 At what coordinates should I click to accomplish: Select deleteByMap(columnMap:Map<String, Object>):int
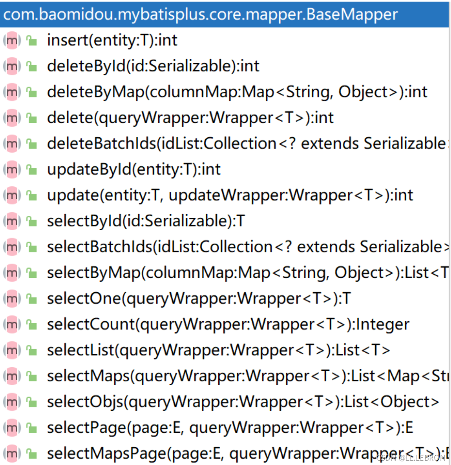[x=237, y=92]
